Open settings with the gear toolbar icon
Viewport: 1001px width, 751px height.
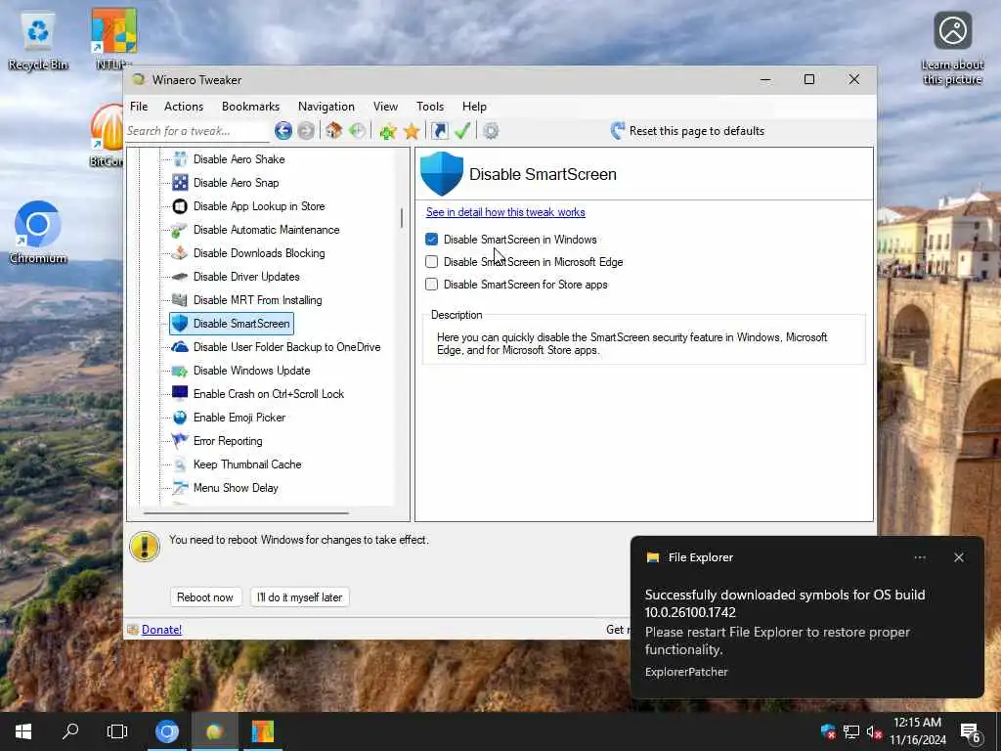point(491,131)
